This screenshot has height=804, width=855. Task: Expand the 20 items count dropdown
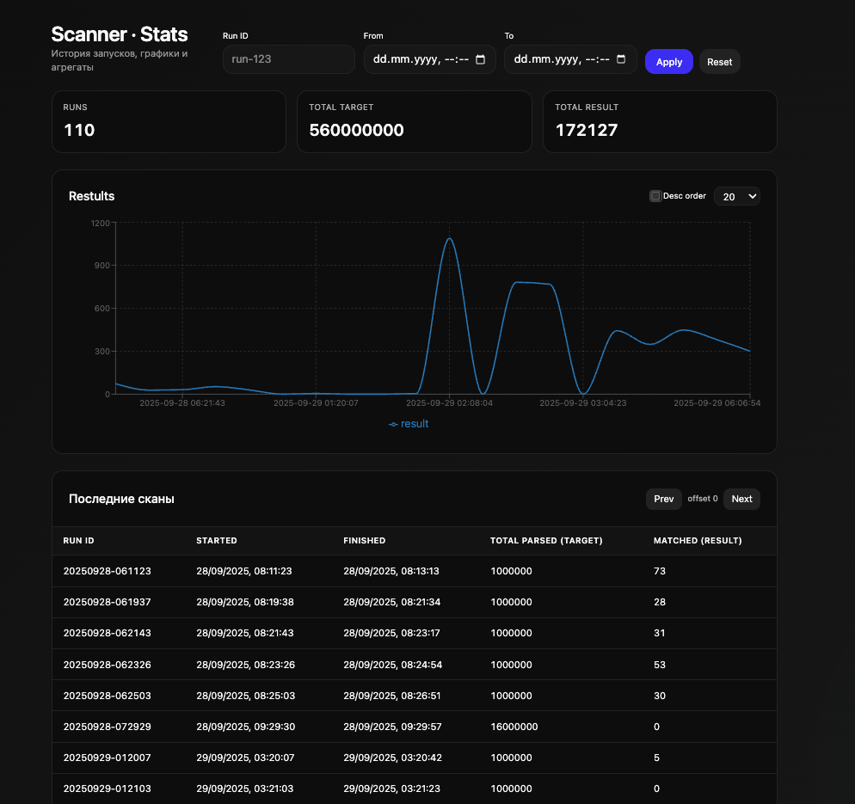[x=737, y=196]
